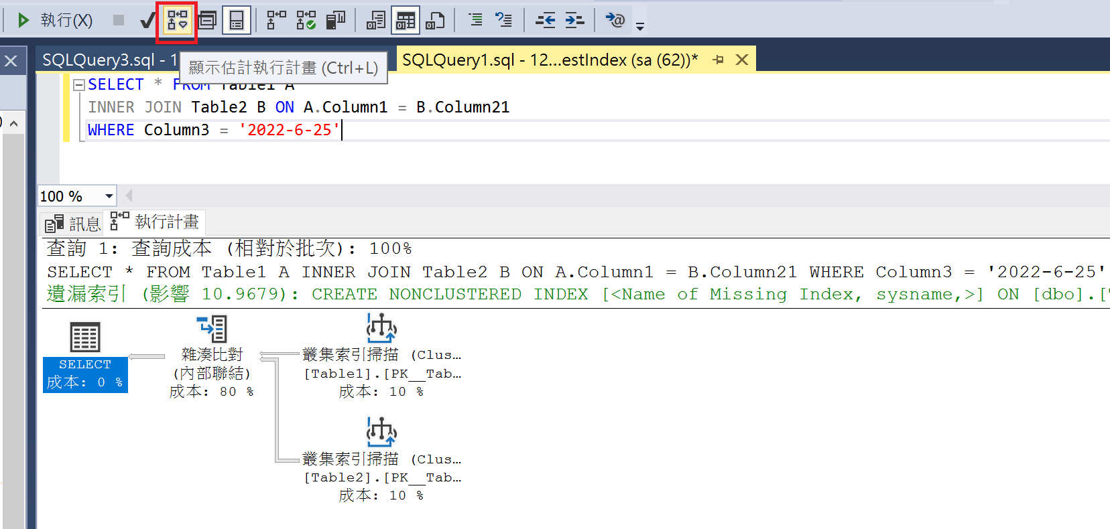Close the SQLQuery1.sql tab
This screenshot has width=1110, height=529.
(742, 60)
